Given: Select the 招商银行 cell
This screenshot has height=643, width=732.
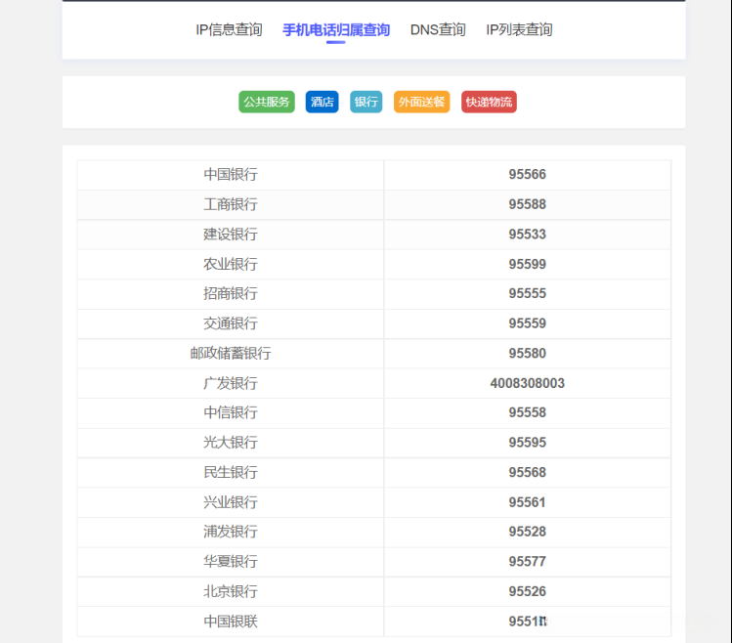Looking at the screenshot, I should tap(231, 294).
